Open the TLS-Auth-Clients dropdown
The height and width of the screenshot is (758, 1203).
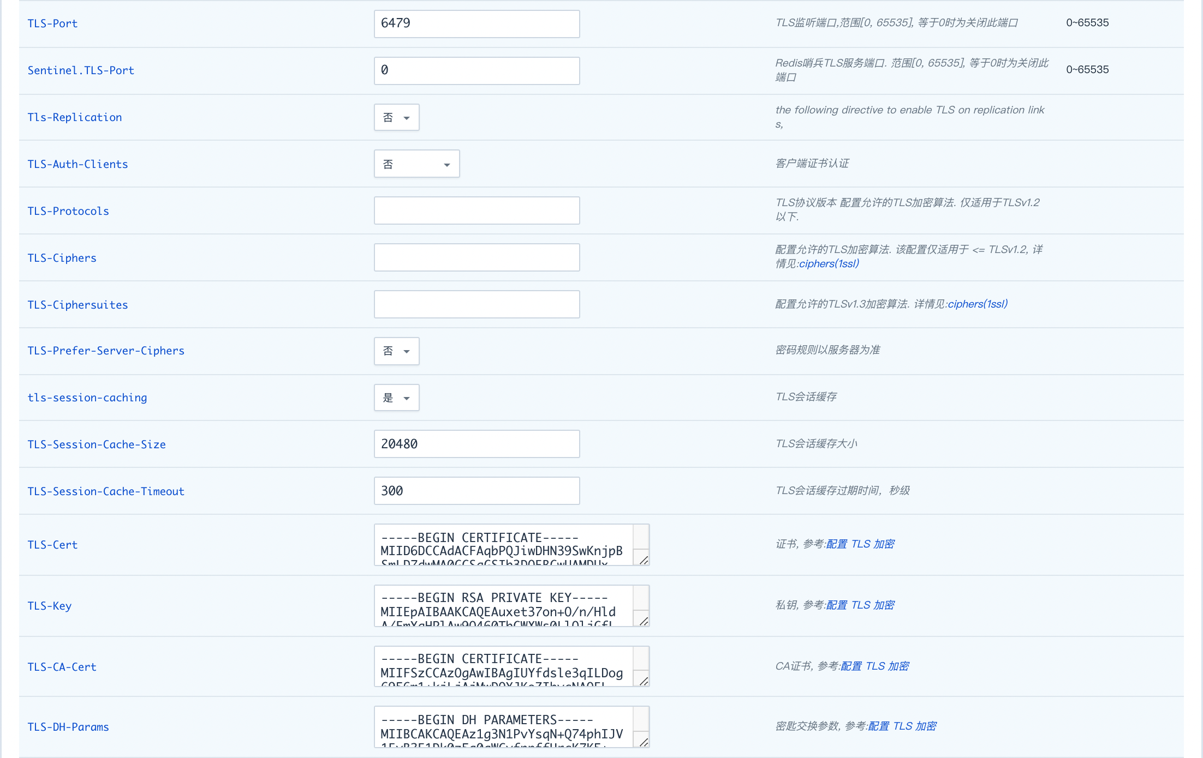click(x=417, y=164)
